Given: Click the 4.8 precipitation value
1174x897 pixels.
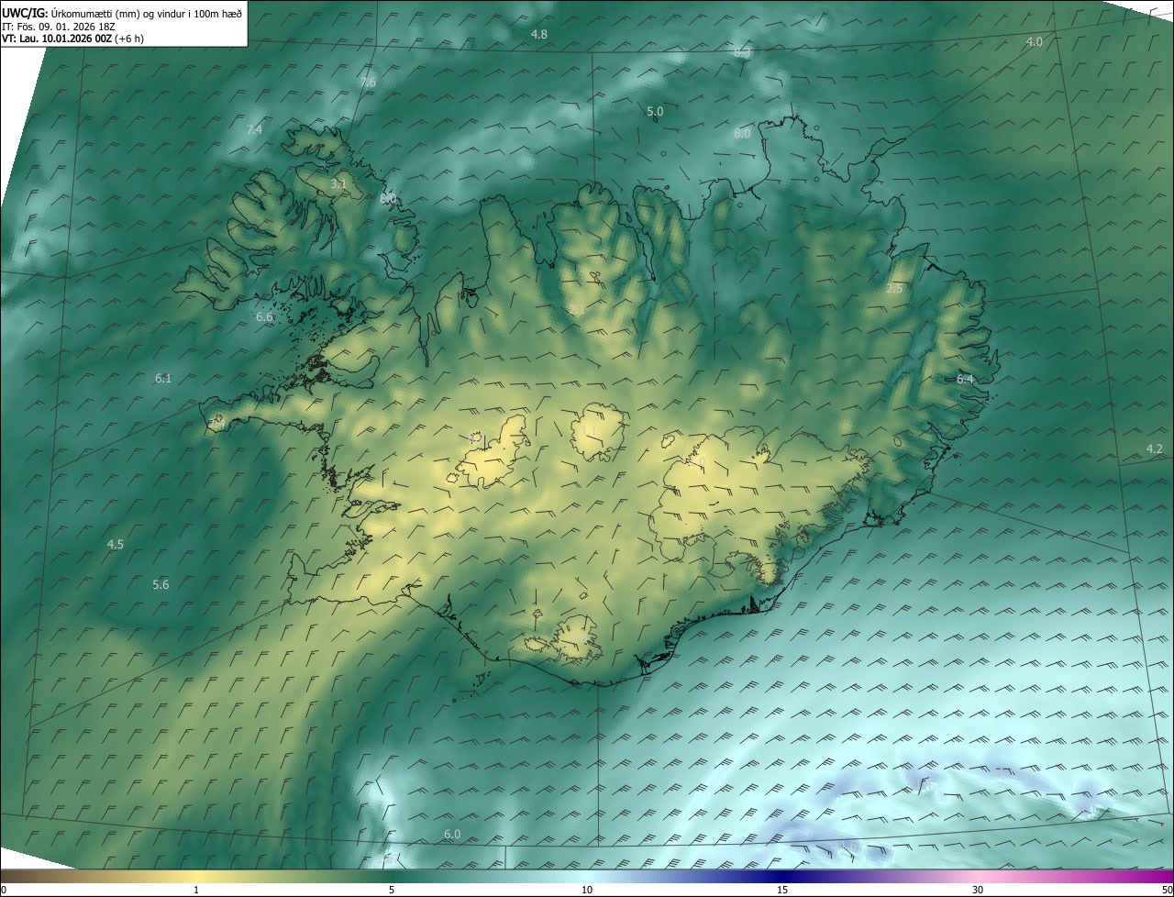Looking at the screenshot, I should (539, 34).
